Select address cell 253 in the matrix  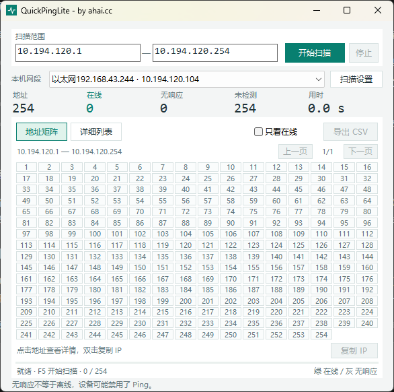tap(299, 335)
